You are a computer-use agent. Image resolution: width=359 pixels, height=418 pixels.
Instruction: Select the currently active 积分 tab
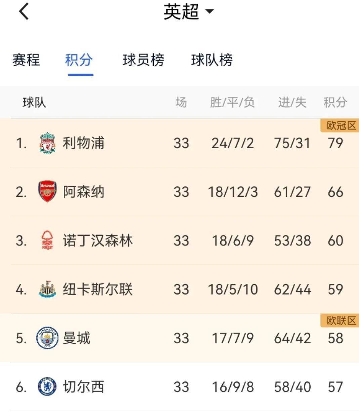(79, 60)
